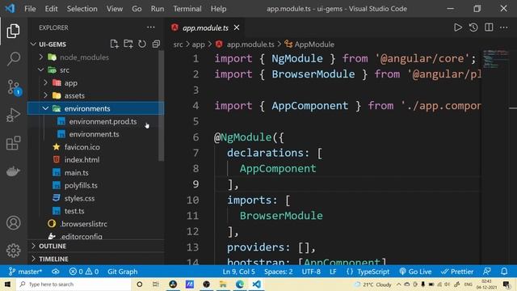
Task: Open editor more actions ellipsis
Action: tap(503, 27)
